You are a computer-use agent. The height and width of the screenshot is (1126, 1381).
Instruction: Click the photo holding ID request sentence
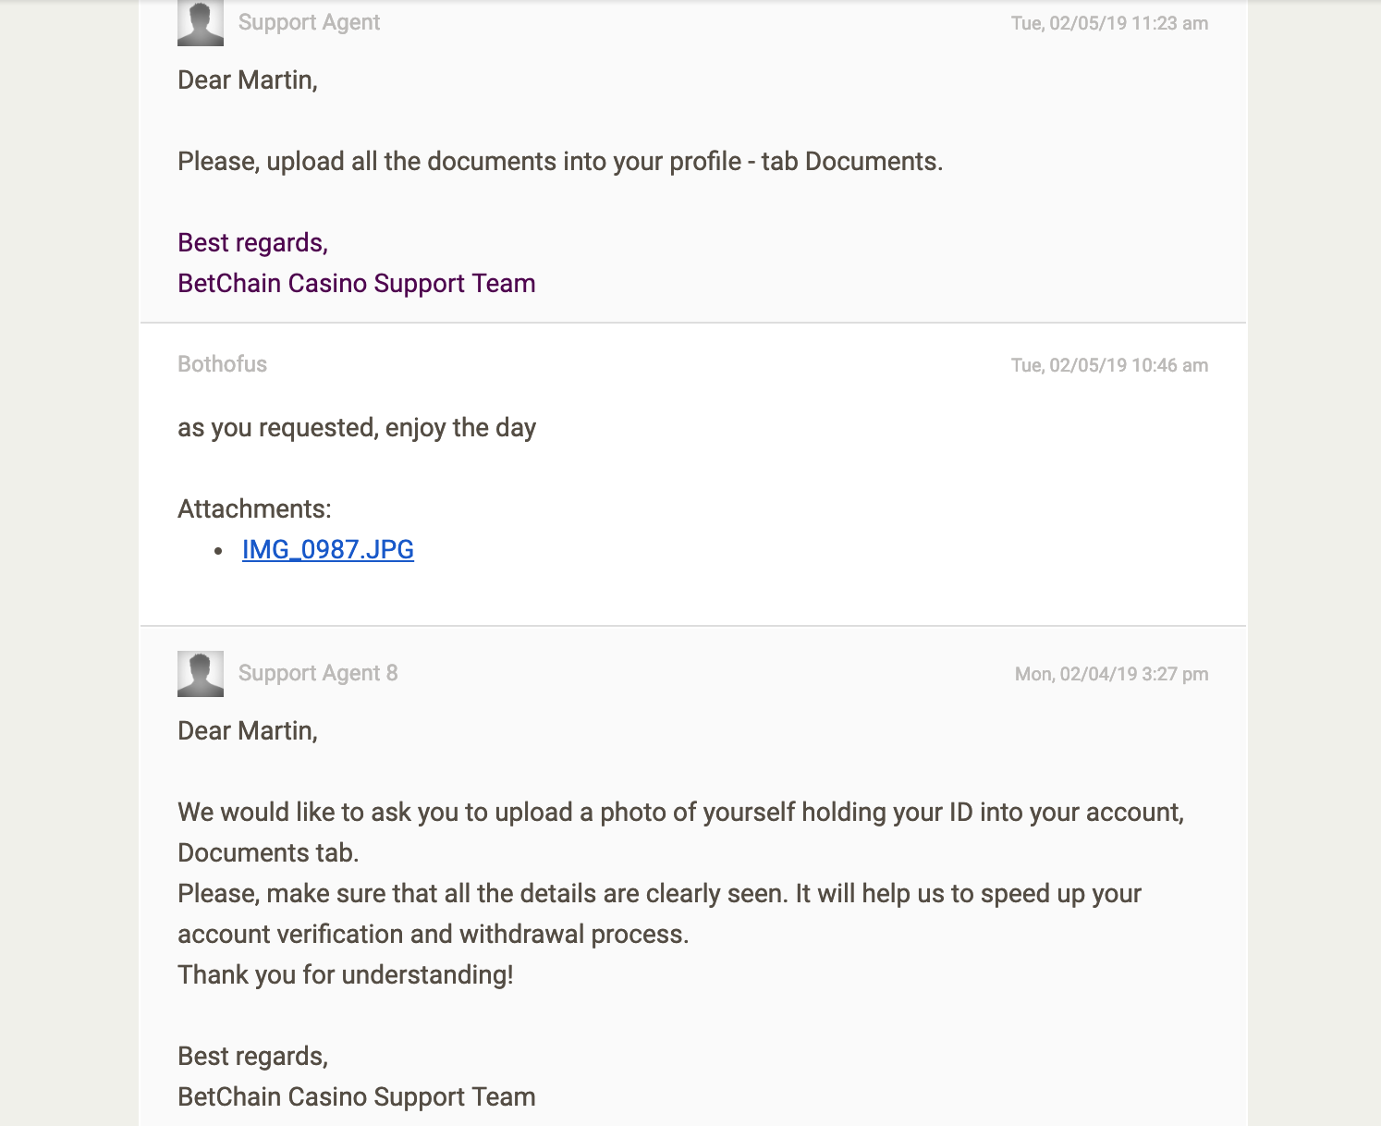coord(681,832)
